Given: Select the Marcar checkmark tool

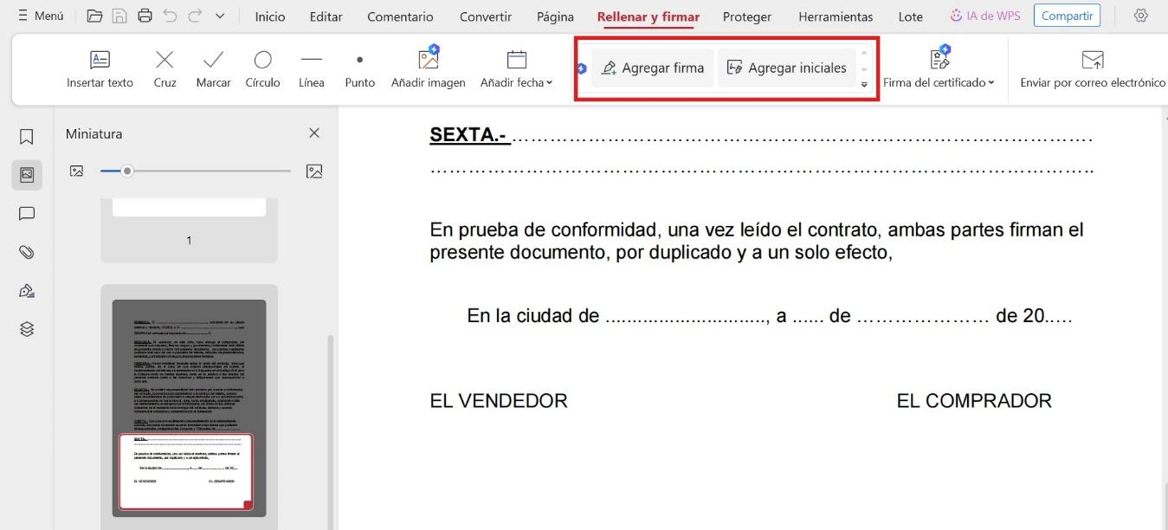Looking at the screenshot, I should pyautogui.click(x=212, y=68).
